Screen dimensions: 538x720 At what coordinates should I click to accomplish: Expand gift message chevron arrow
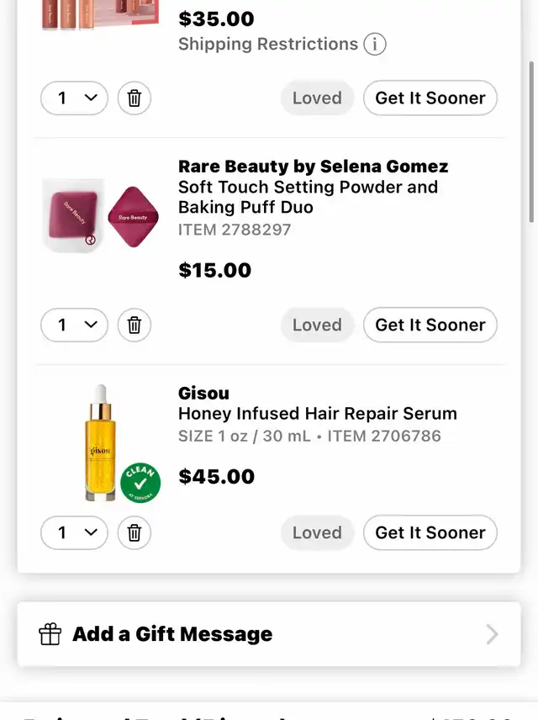492,634
